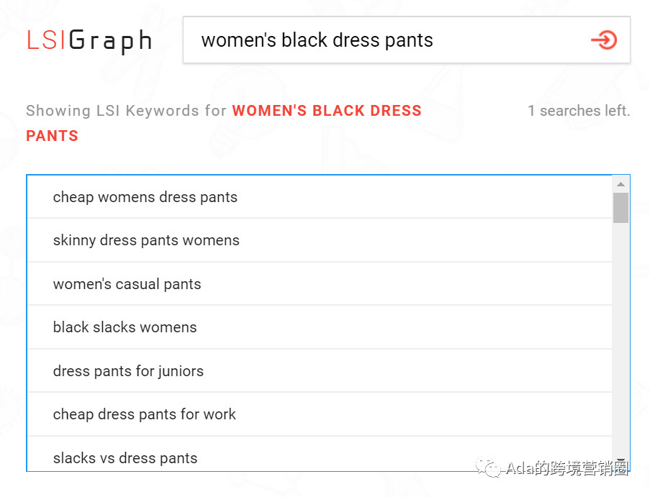Choose 'women's casual pants' keyword
Image resolution: width=650 pixels, height=497 pixels.
tap(127, 284)
